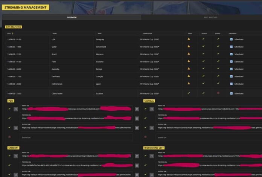This screenshot has width=262, height=177.
Task: Toggle Scheduled checkbox for Australia vs Türkiye
Action: (231, 69)
